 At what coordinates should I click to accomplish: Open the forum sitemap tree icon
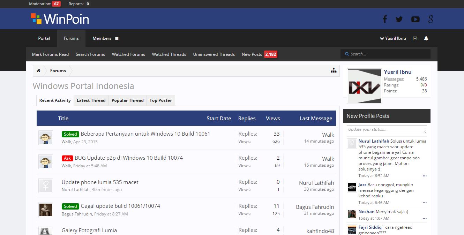(334, 70)
